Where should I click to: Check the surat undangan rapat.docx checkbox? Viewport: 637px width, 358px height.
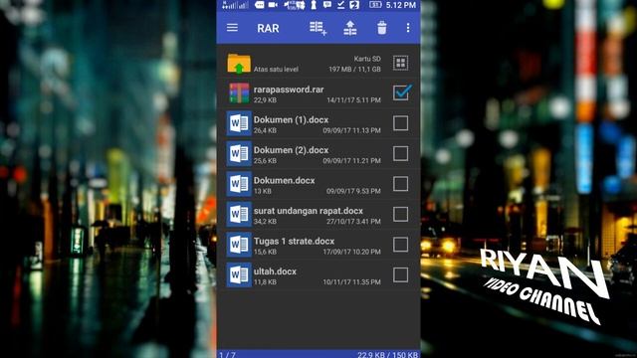[400, 214]
